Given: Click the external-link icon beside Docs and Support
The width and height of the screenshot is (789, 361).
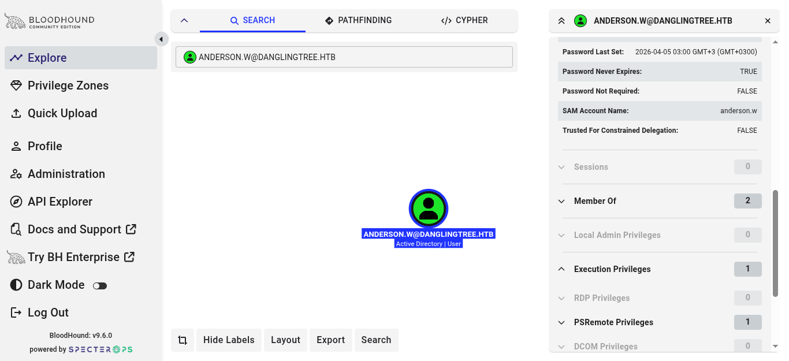Looking at the screenshot, I should [131, 229].
